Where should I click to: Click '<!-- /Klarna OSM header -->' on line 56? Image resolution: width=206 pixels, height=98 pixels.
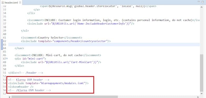pyautogui.click(x=29, y=90)
